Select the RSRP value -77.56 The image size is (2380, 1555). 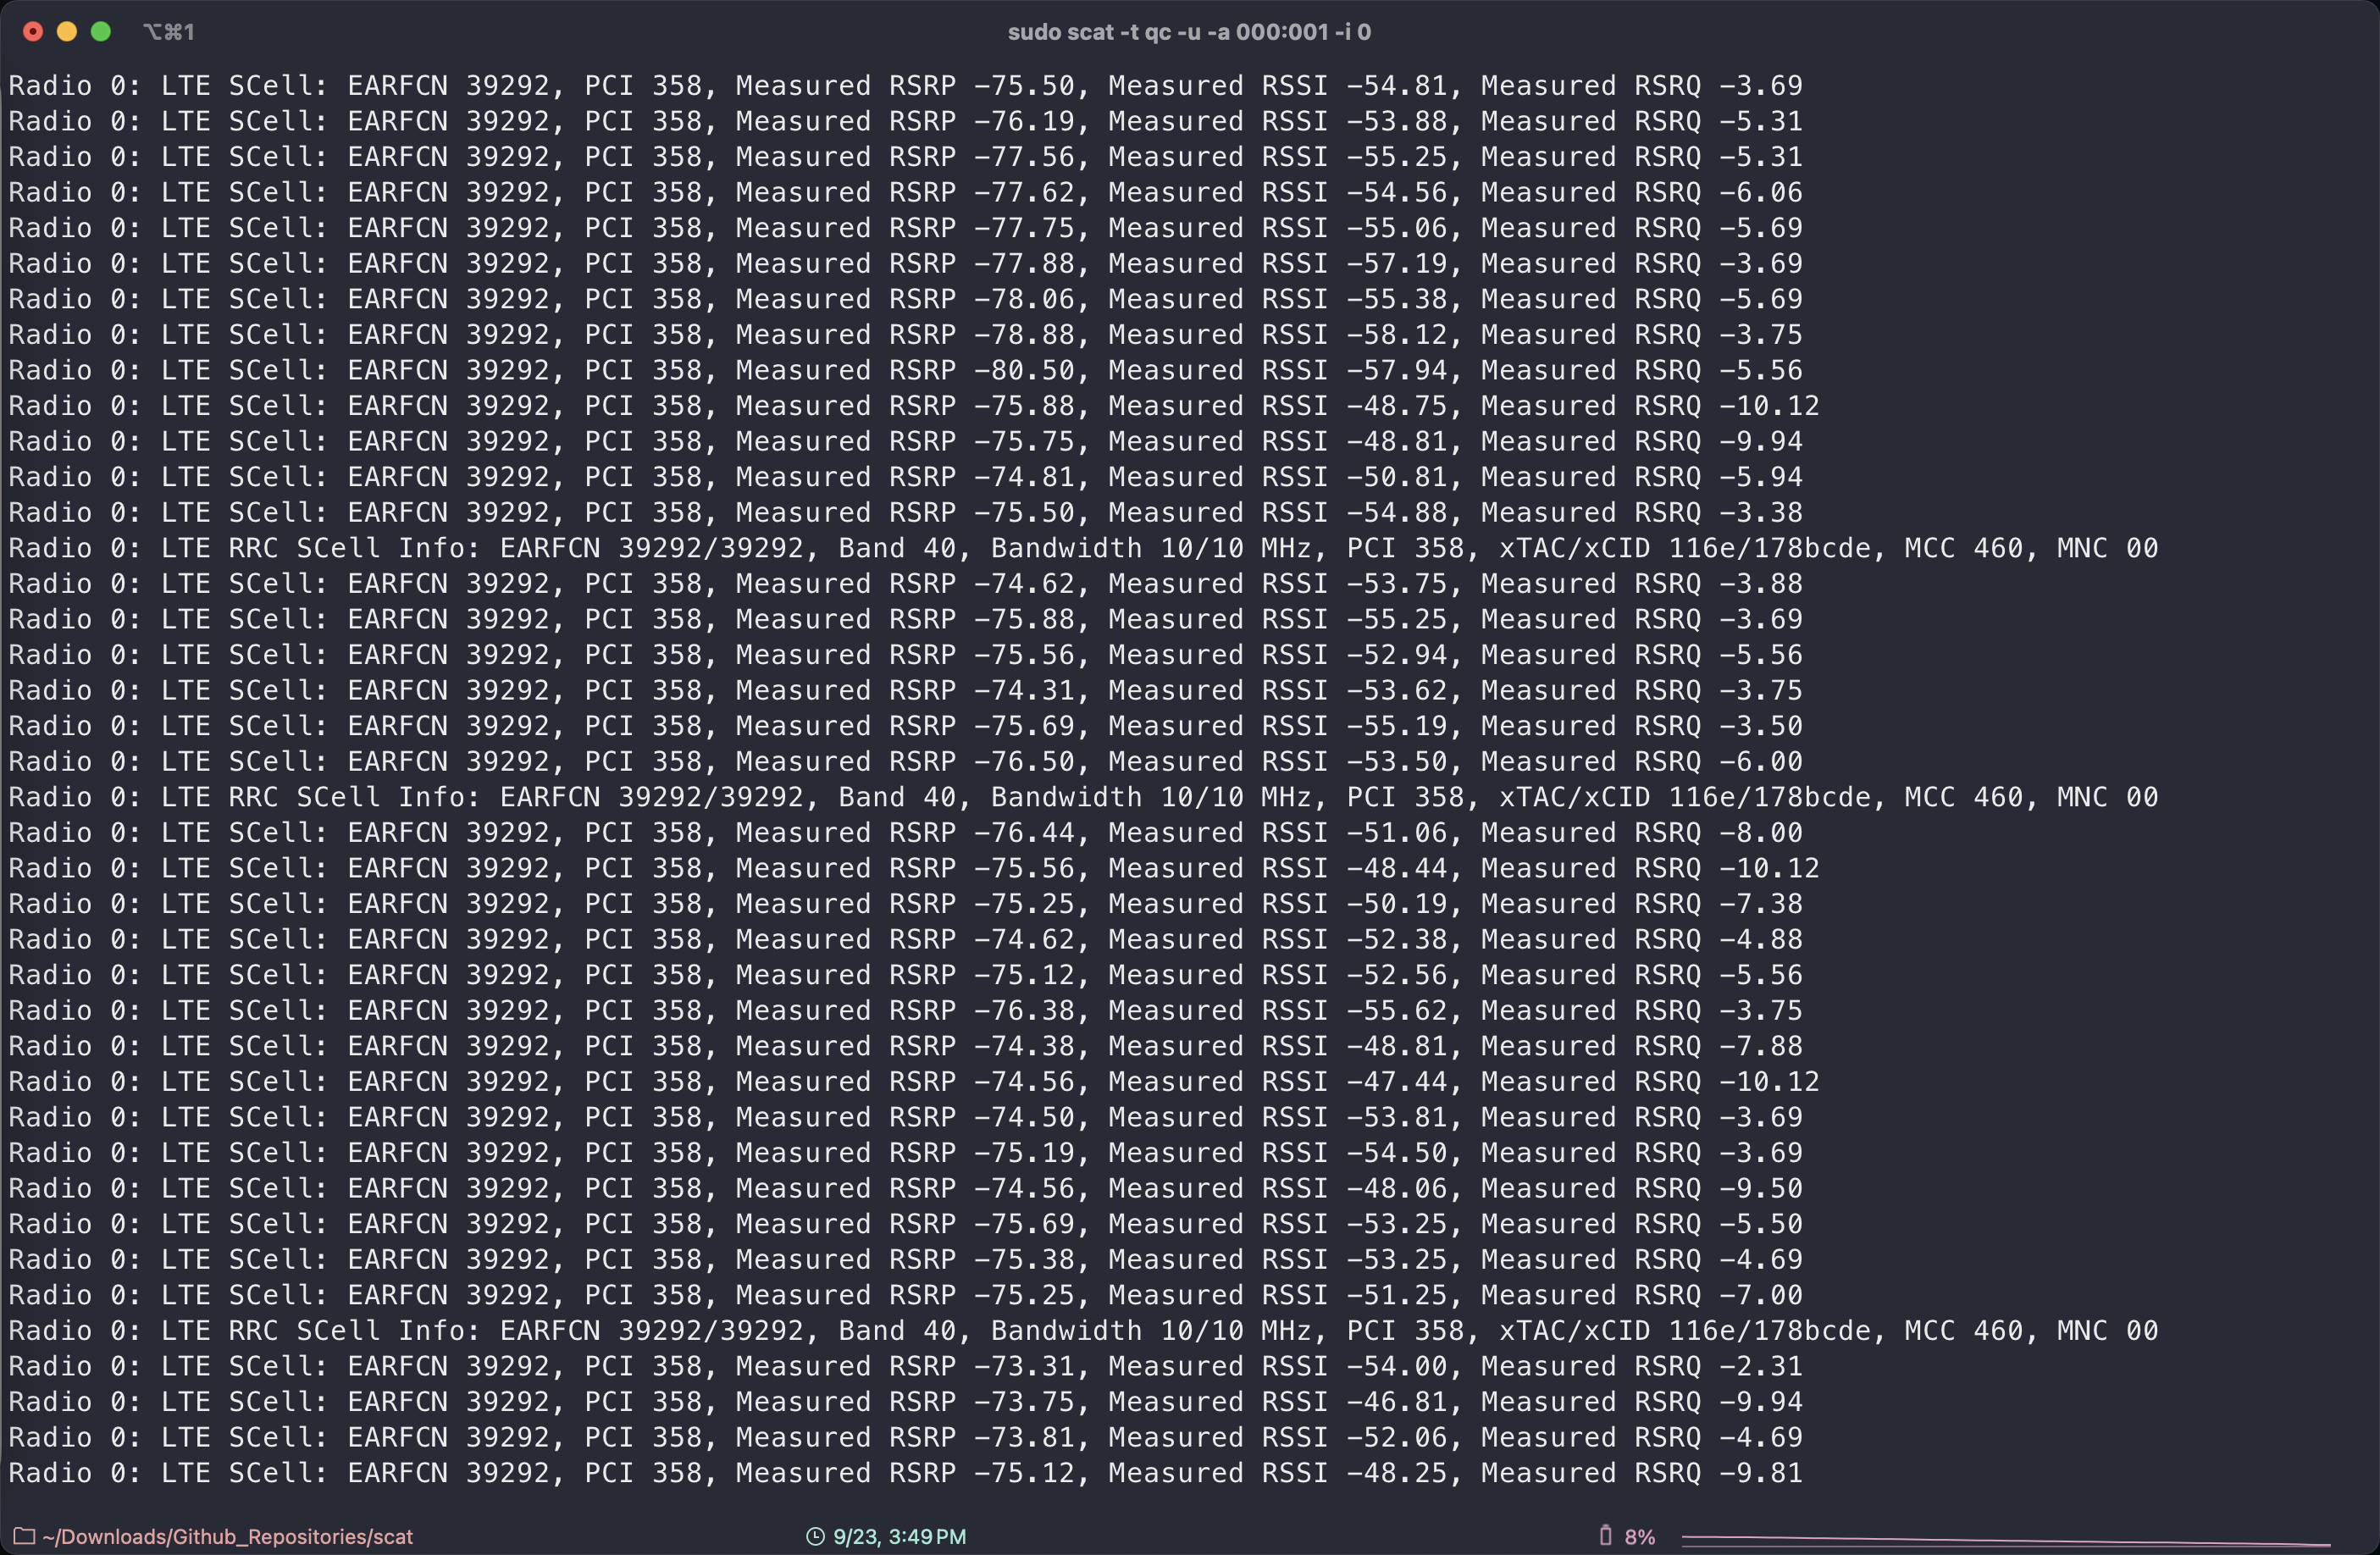[x=1024, y=157]
